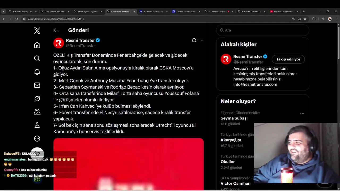This screenshot has width=340, height=191.
Task: Click Neler oluyor? heading
Action: point(238,101)
